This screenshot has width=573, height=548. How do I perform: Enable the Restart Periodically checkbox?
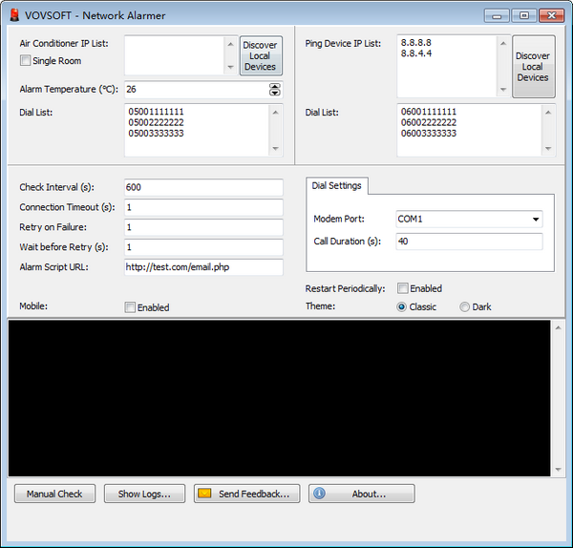tap(403, 288)
